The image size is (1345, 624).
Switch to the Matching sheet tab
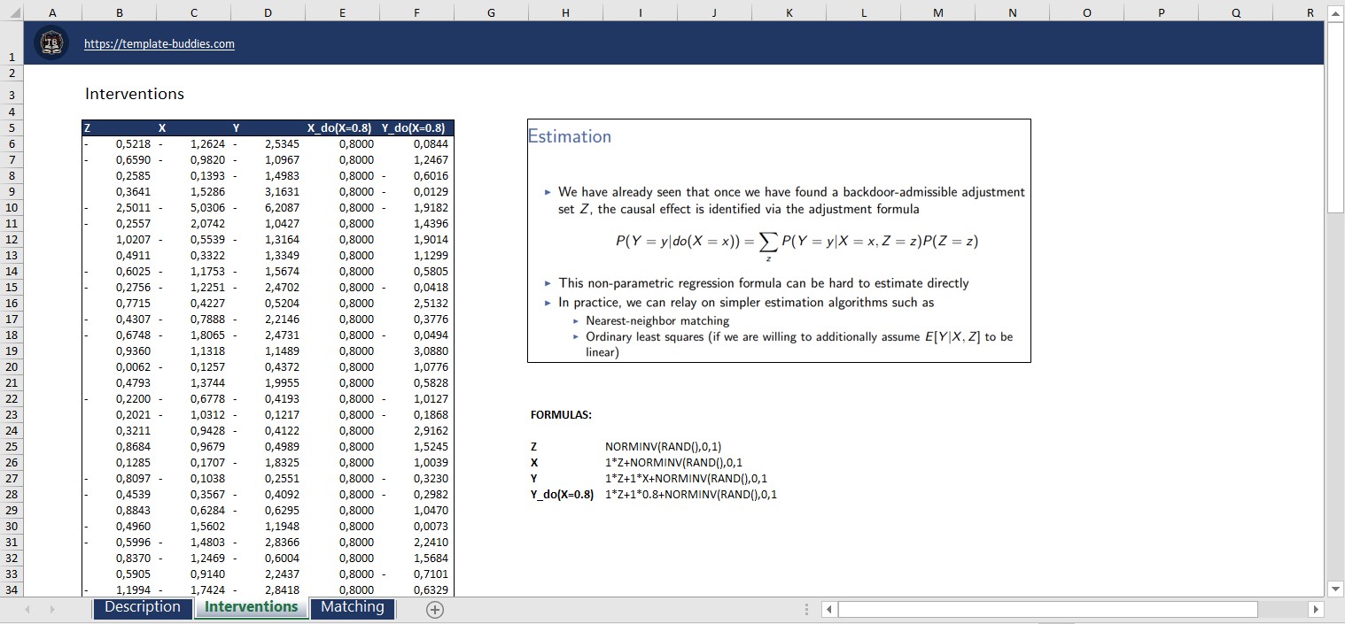(352, 608)
